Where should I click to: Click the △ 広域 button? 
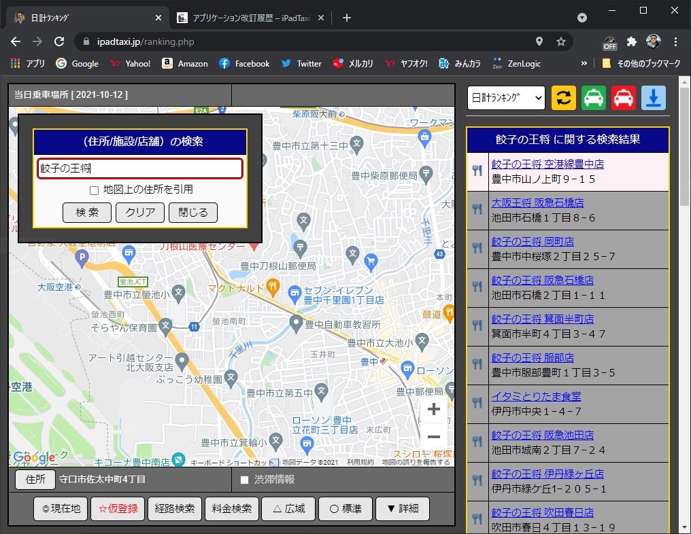coord(288,508)
